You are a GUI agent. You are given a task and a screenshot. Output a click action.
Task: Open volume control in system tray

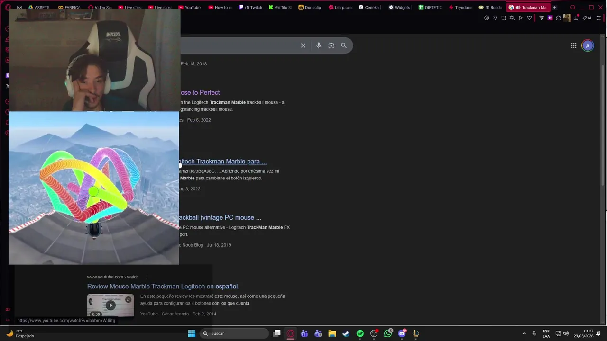pos(566,333)
